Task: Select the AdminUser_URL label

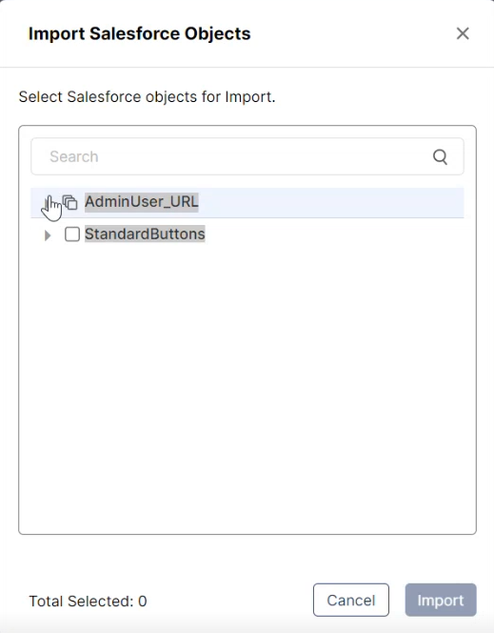Action: [x=142, y=201]
